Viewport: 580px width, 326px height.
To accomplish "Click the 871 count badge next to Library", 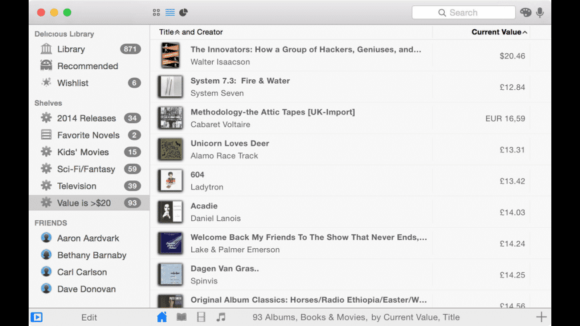I will pyautogui.click(x=130, y=49).
